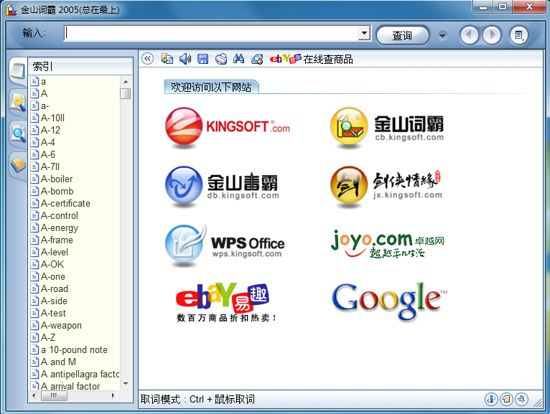Click the magnifier wrench status bar icon
The image size is (550, 414).
[522, 399]
